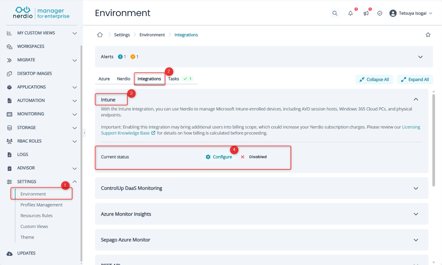Click Expand All button
442x265 pixels.
pos(415,80)
